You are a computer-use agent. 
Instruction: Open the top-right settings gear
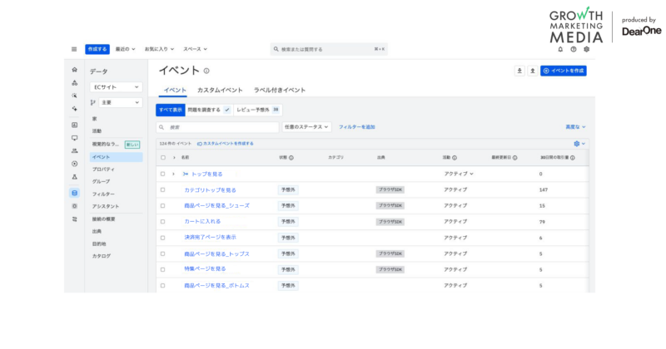(586, 49)
